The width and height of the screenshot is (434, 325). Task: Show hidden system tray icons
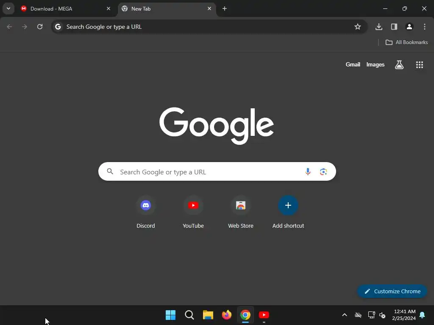[x=345, y=315]
